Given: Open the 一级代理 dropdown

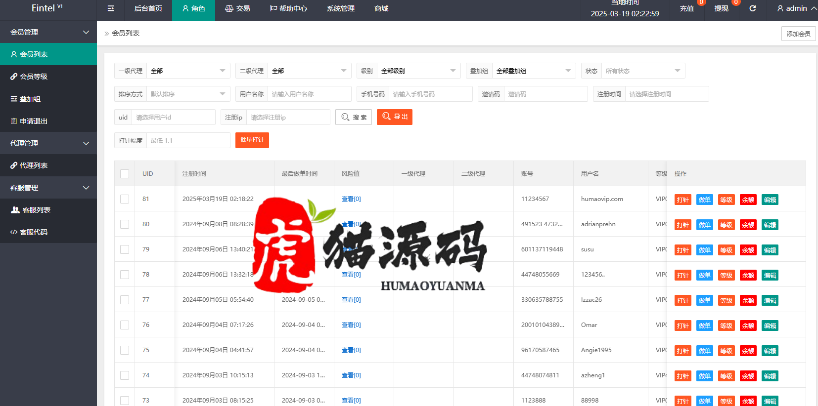Looking at the screenshot, I should coord(188,71).
